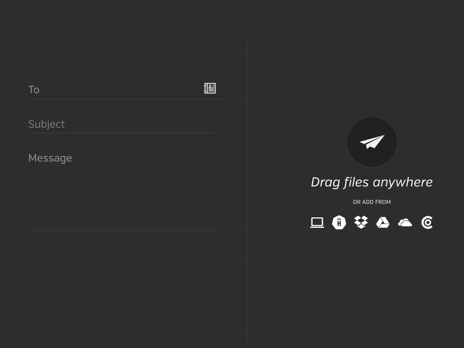
Task: Click the To placeholder label
Action: click(x=34, y=90)
